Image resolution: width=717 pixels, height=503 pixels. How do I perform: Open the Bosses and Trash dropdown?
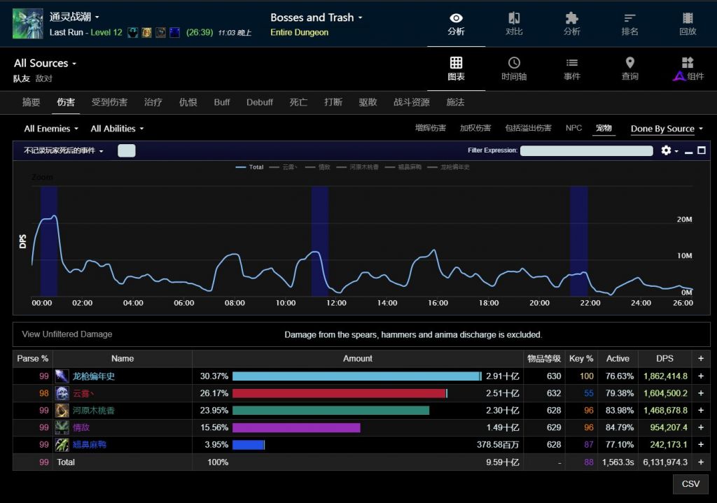[x=316, y=17]
